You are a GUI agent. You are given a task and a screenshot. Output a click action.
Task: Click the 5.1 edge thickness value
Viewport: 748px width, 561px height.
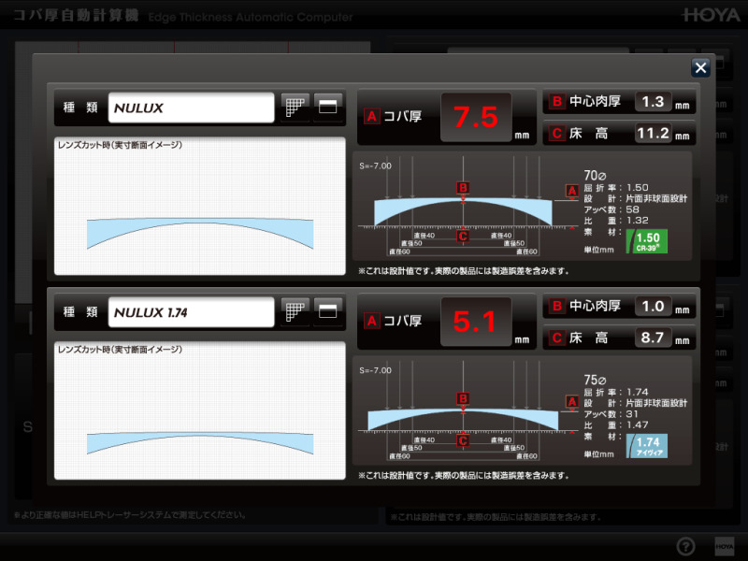click(x=476, y=322)
